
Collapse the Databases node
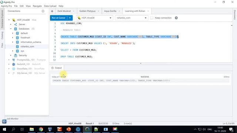(x=11, y=29)
